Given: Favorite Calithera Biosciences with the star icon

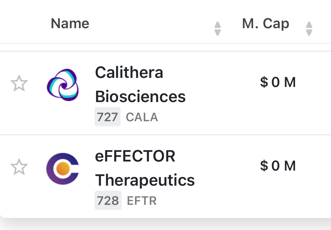Looking at the screenshot, I should [x=19, y=84].
